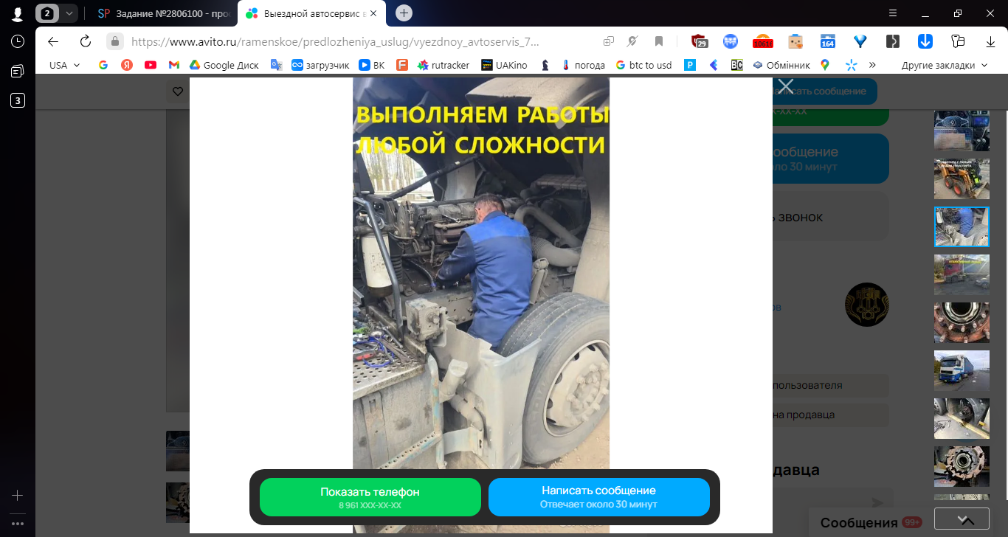Bookmark this page with flag icon
Screen dimensions: 1008x537
659,41
